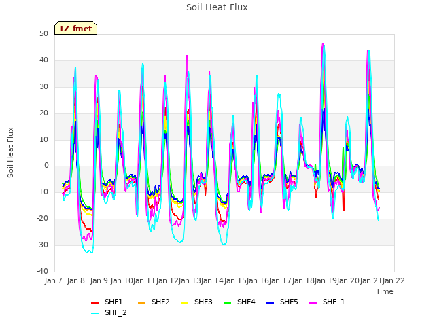Toggle SHF_2 series in legend
The image size is (435, 326).
click(109, 312)
